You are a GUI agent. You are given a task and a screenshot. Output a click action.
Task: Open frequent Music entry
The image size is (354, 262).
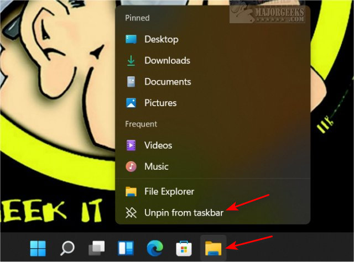click(x=212, y=166)
